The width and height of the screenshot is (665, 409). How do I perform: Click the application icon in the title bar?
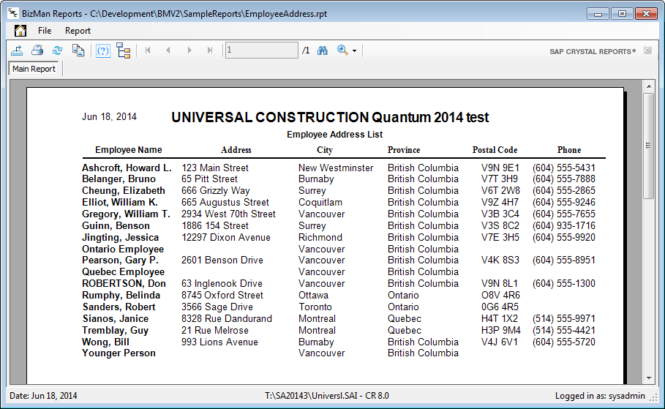click(13, 13)
